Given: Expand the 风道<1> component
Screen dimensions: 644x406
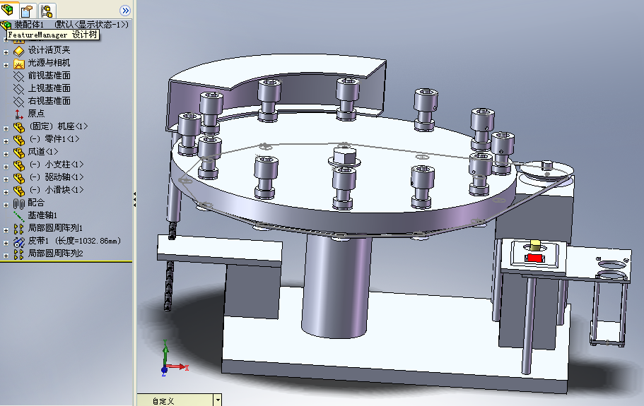Looking at the screenshot, I should 6,154.
